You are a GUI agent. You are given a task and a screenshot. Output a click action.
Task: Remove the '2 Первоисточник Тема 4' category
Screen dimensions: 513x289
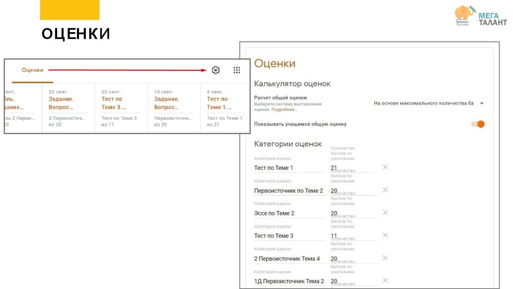(385, 258)
